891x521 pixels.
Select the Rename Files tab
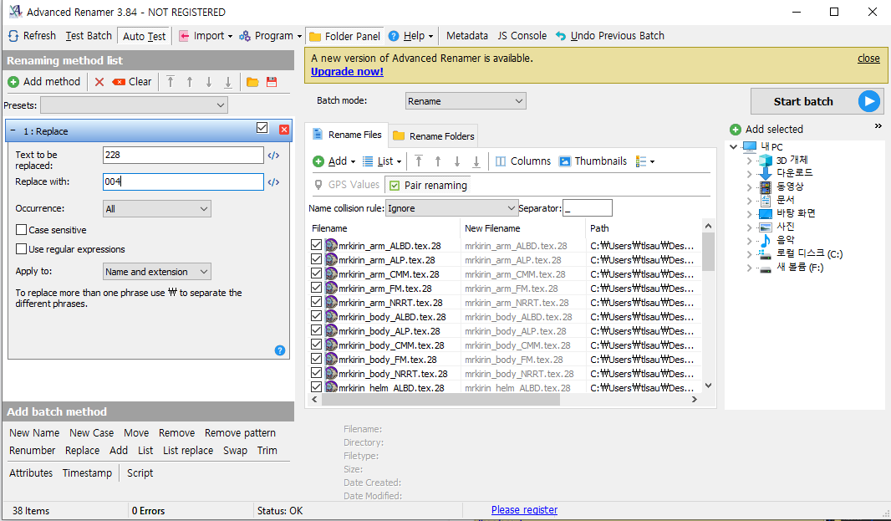[347, 135]
